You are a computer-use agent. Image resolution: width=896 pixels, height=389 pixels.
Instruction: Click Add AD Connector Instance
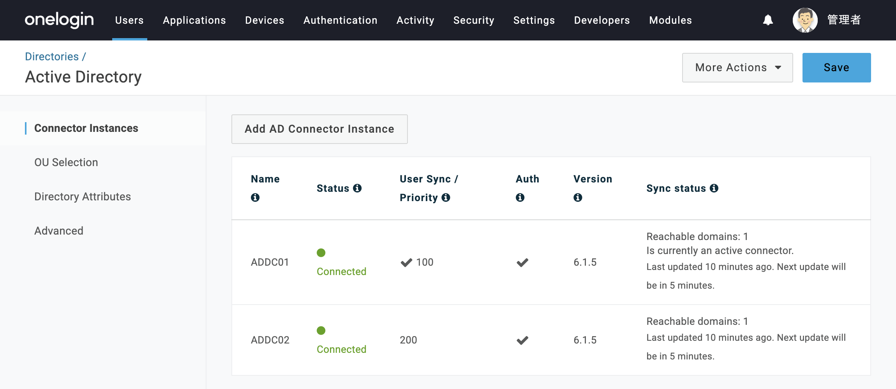pyautogui.click(x=319, y=129)
